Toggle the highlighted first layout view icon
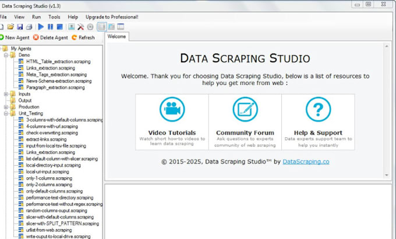Screen dimensions: 396x239 (x=102, y=27)
